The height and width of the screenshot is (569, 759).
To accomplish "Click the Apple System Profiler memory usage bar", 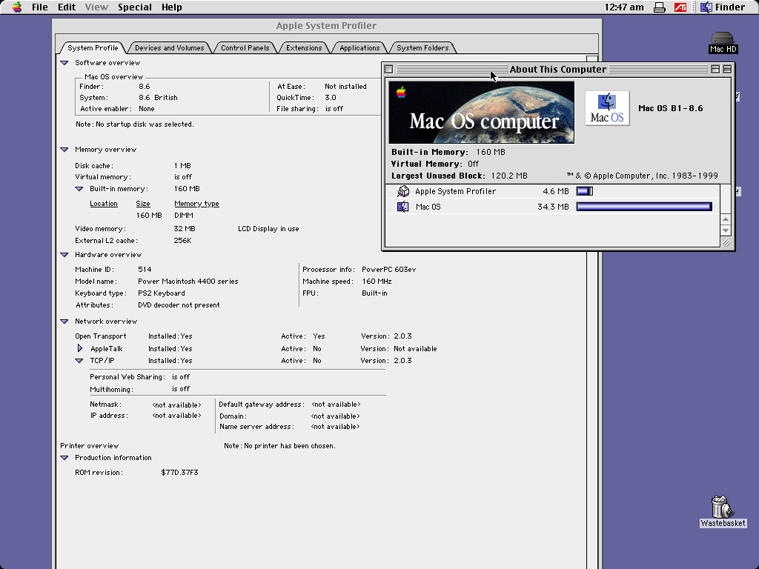I will point(585,192).
